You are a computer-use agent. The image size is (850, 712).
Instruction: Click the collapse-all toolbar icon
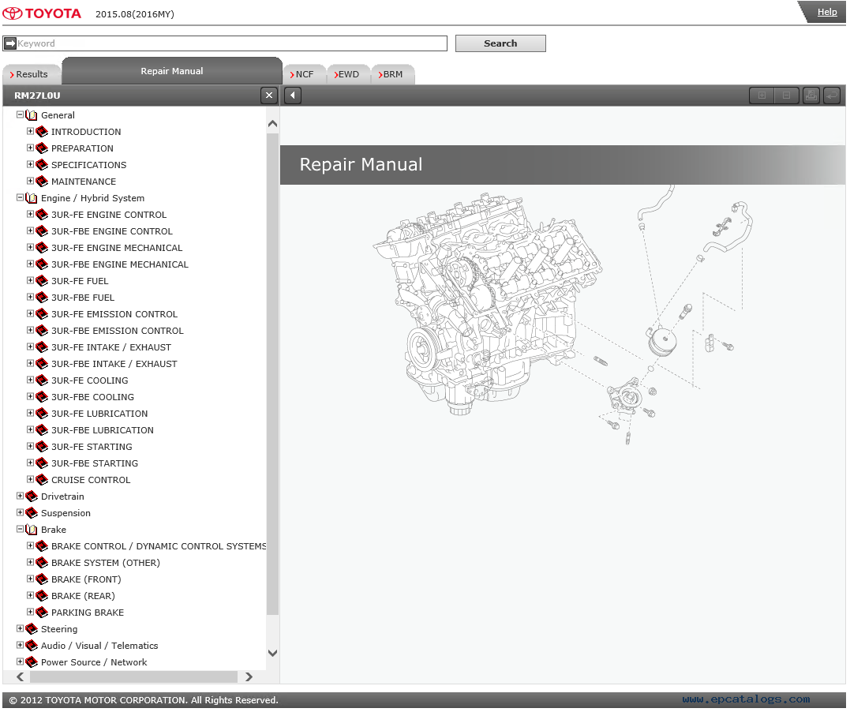(787, 96)
